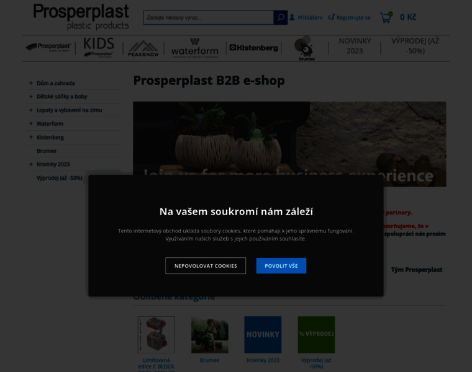Open the Brumee category thumbnail

(209, 334)
